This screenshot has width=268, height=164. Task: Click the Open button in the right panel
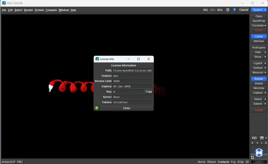(x=259, y=16)
